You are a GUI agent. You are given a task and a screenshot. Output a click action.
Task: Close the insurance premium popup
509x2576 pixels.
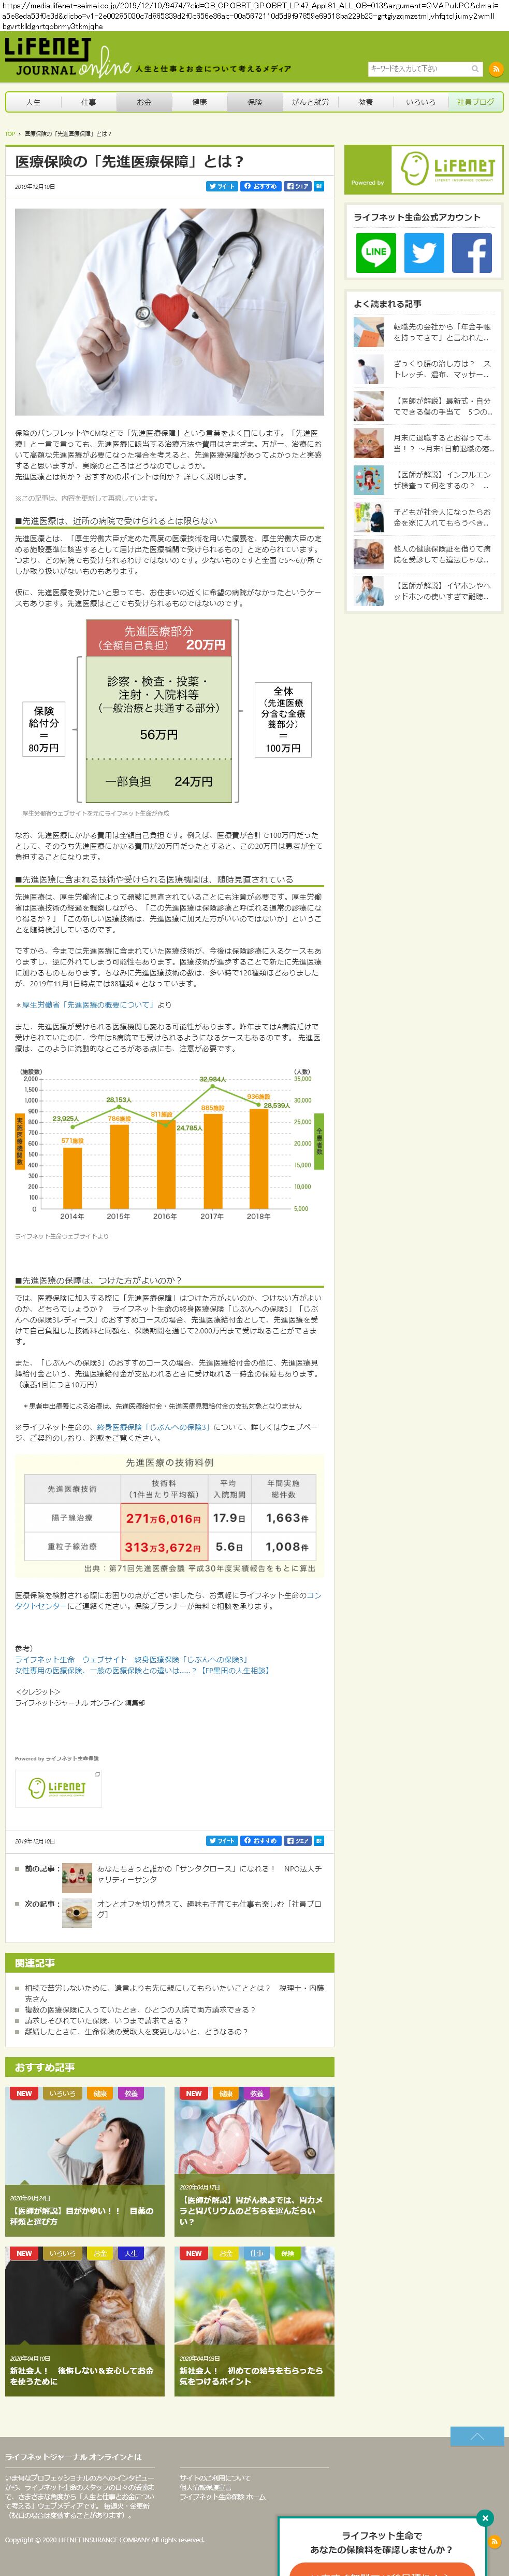pos(484,2517)
